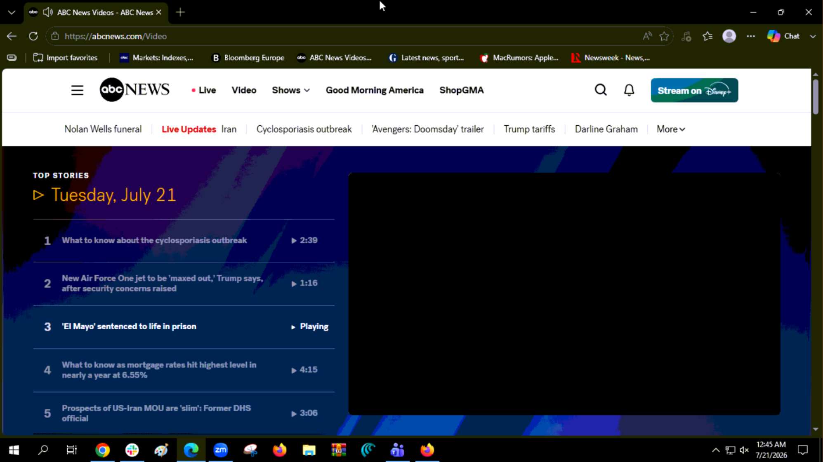Select the 'El Mayo' sentenced video
This screenshot has height=462, width=823.
(x=184, y=327)
